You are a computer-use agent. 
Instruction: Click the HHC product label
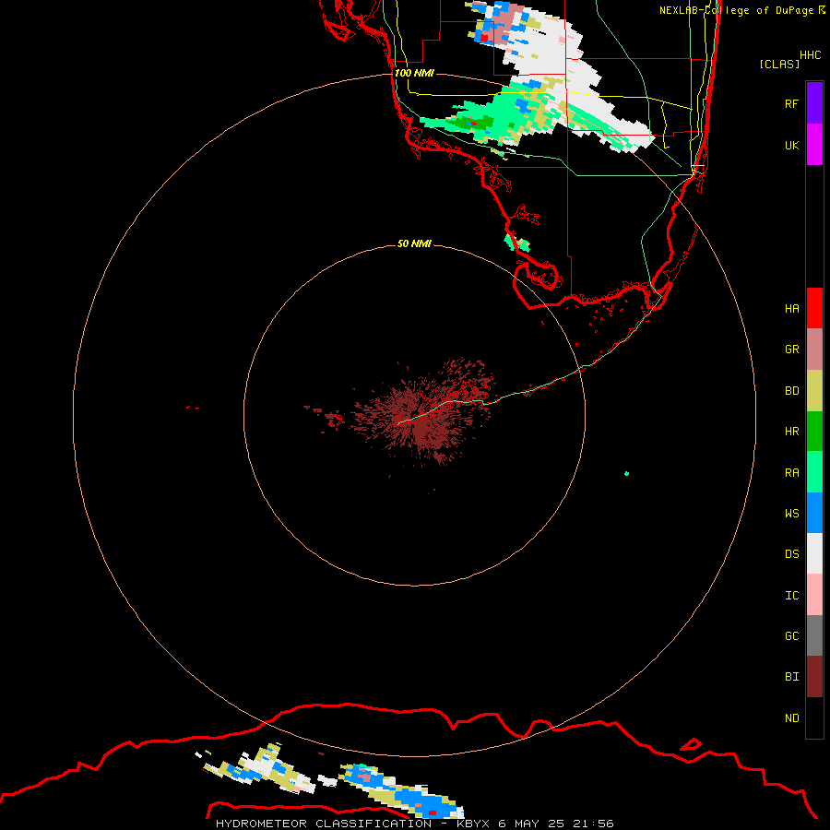coord(810,55)
